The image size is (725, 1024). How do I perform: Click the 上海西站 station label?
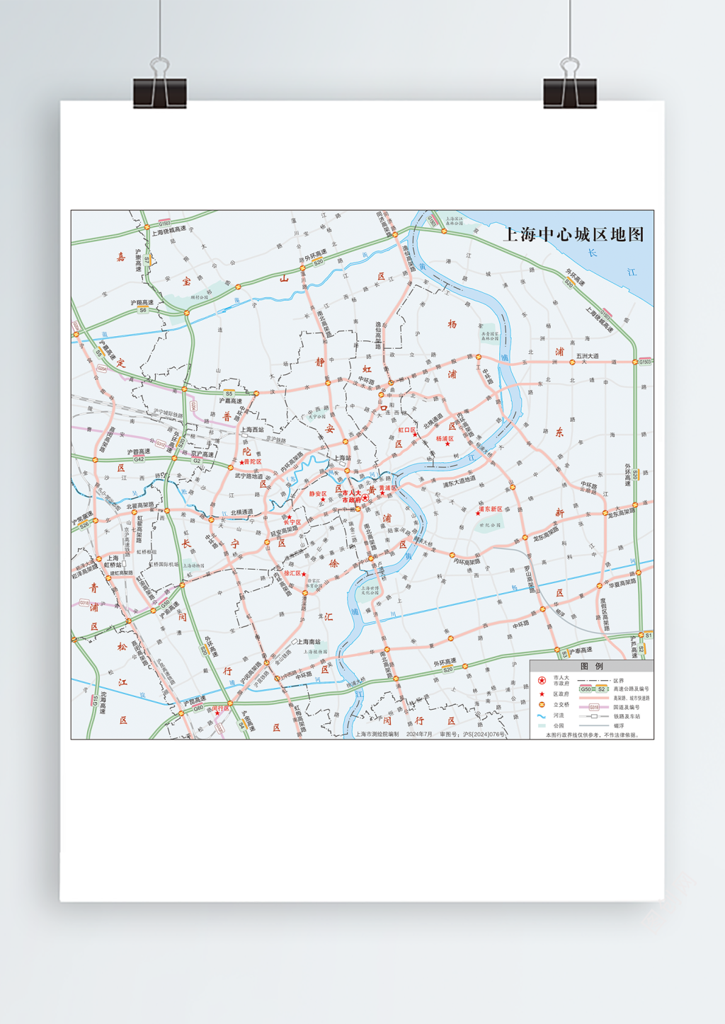click(x=252, y=430)
